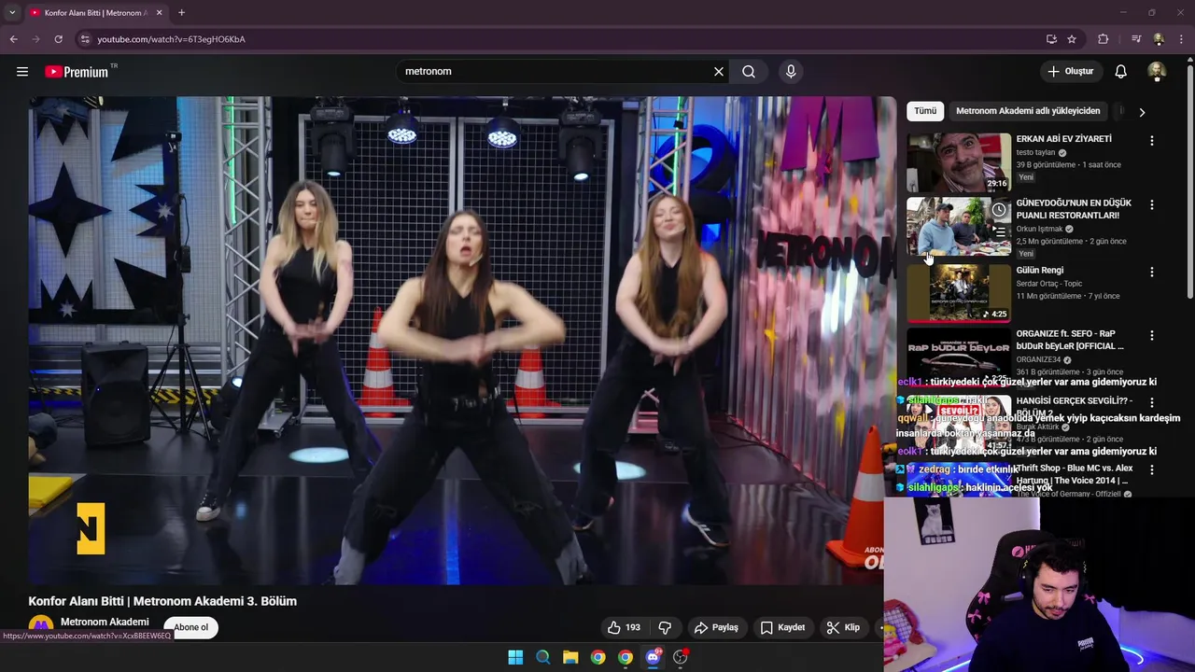Click the testo taylan channel name
Viewport: 1195px width, 672px height.
tap(1035, 152)
